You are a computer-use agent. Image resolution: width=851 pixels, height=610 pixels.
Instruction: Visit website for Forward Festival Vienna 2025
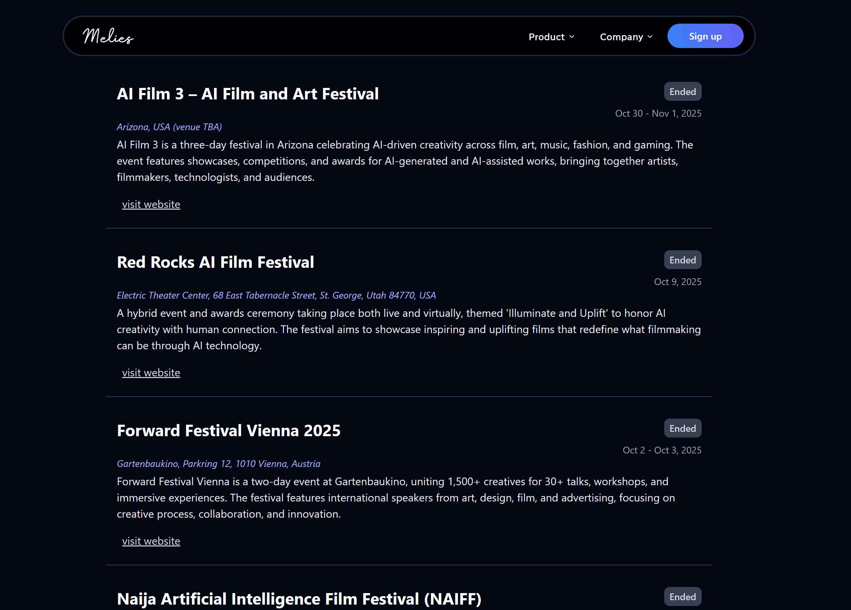coord(151,541)
